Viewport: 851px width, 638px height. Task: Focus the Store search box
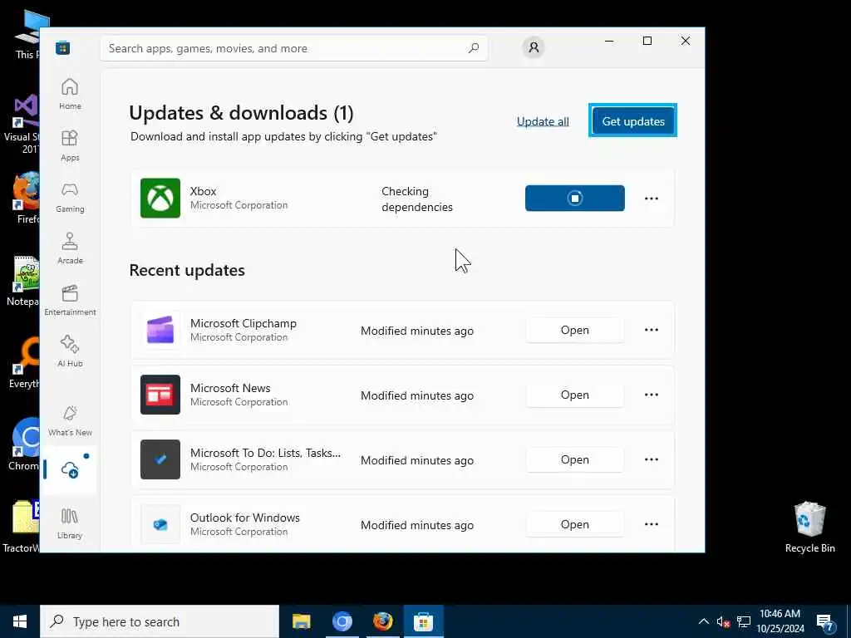point(293,48)
